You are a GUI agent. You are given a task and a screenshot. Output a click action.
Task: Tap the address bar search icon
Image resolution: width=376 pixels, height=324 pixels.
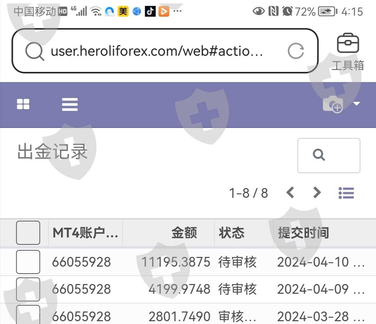[x=34, y=51]
